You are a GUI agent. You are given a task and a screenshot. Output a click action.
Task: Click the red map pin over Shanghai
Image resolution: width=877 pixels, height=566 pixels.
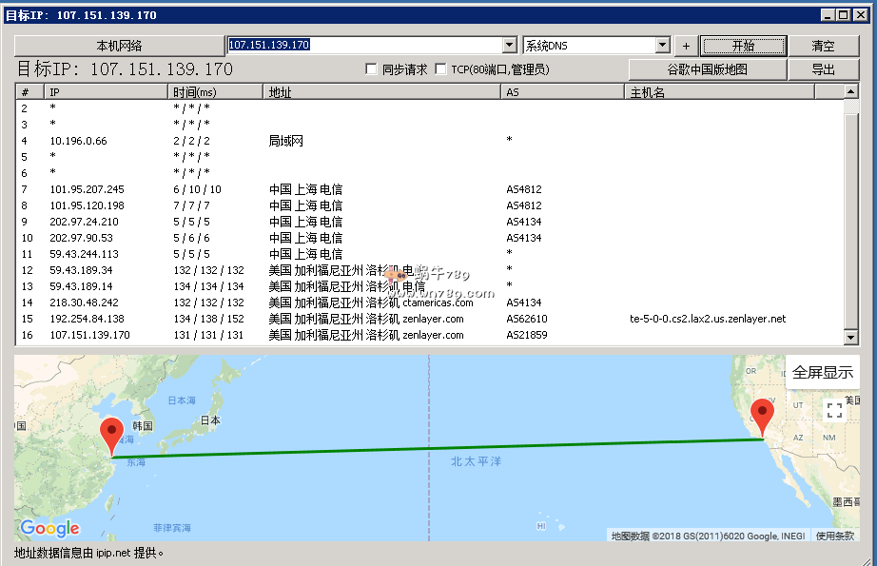[x=112, y=434]
